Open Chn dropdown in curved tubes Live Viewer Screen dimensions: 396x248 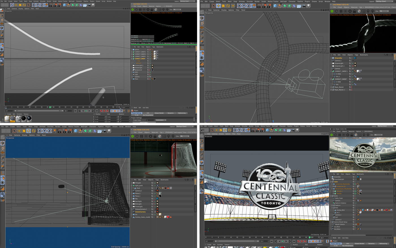point(177,10)
